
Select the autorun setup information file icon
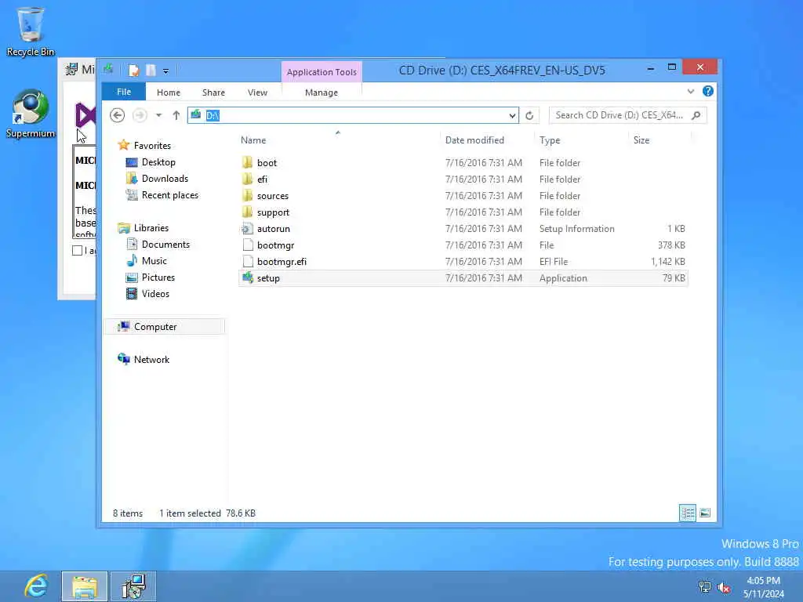pos(247,228)
